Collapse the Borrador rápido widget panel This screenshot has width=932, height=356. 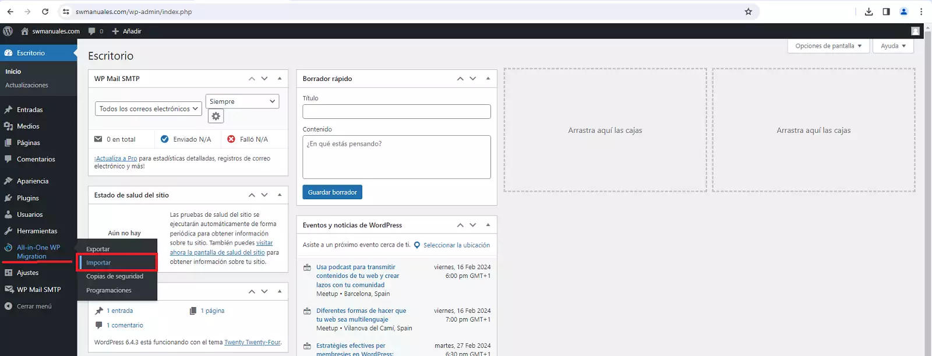coord(488,79)
